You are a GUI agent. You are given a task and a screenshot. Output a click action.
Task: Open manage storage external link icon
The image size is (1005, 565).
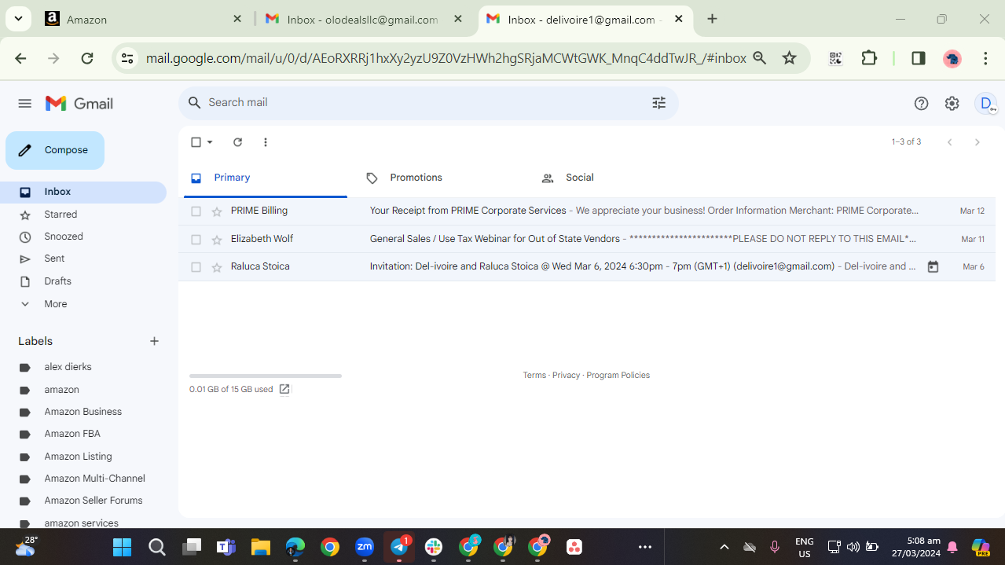click(284, 389)
